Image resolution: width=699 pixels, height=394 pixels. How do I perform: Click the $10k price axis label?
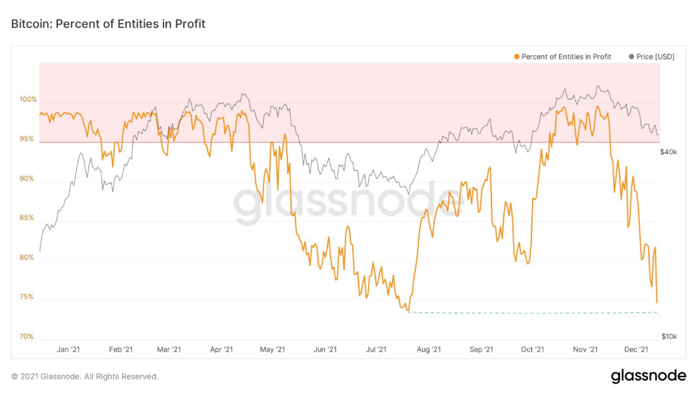[669, 337]
